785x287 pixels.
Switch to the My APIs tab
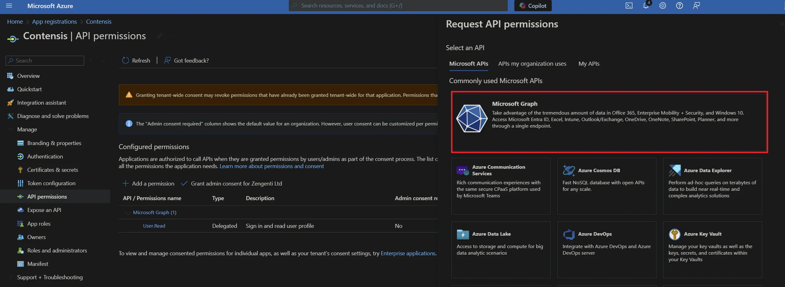pos(589,64)
